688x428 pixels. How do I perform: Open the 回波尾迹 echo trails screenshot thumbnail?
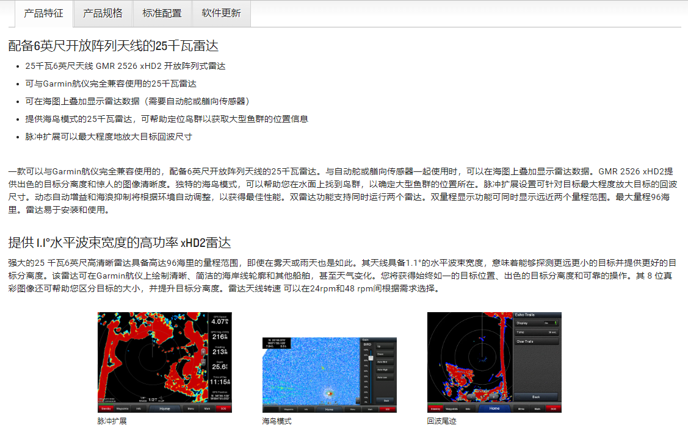click(x=494, y=362)
